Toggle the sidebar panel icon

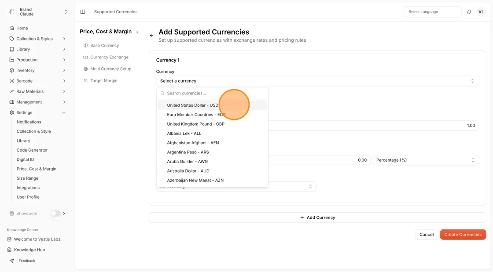tap(83, 11)
